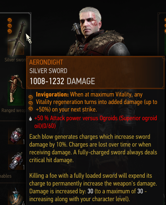166x205 pixels.
Task: Click the consumables section label
Action: [6, 176]
